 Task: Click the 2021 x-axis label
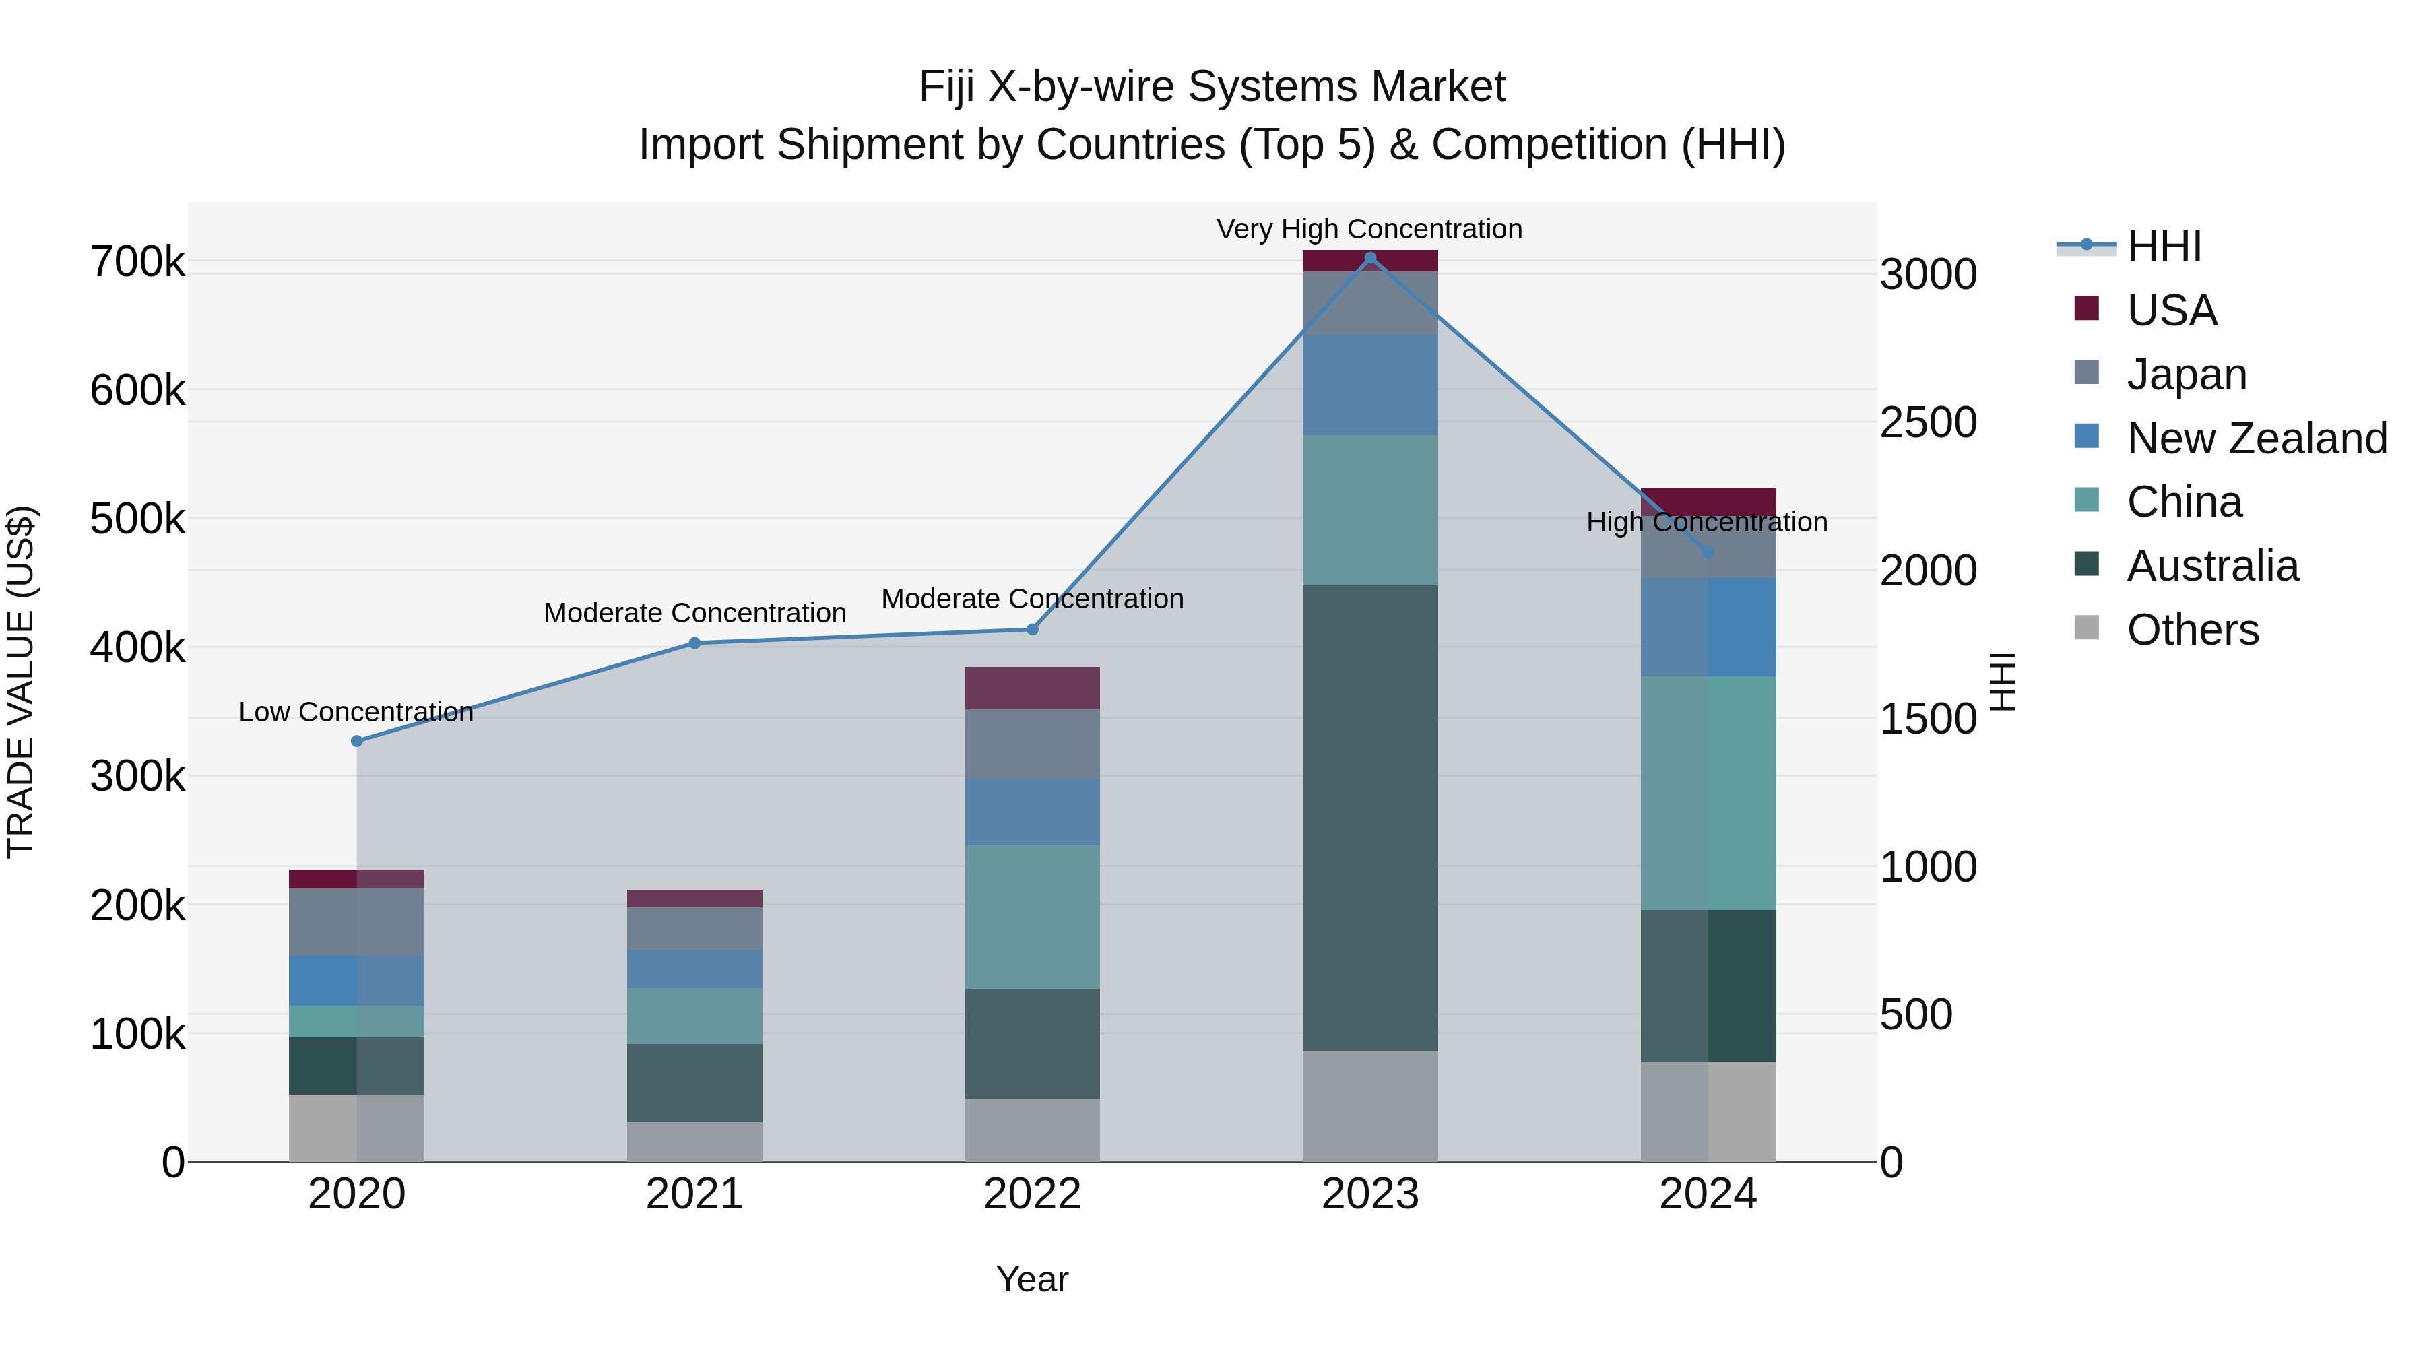(x=694, y=1194)
